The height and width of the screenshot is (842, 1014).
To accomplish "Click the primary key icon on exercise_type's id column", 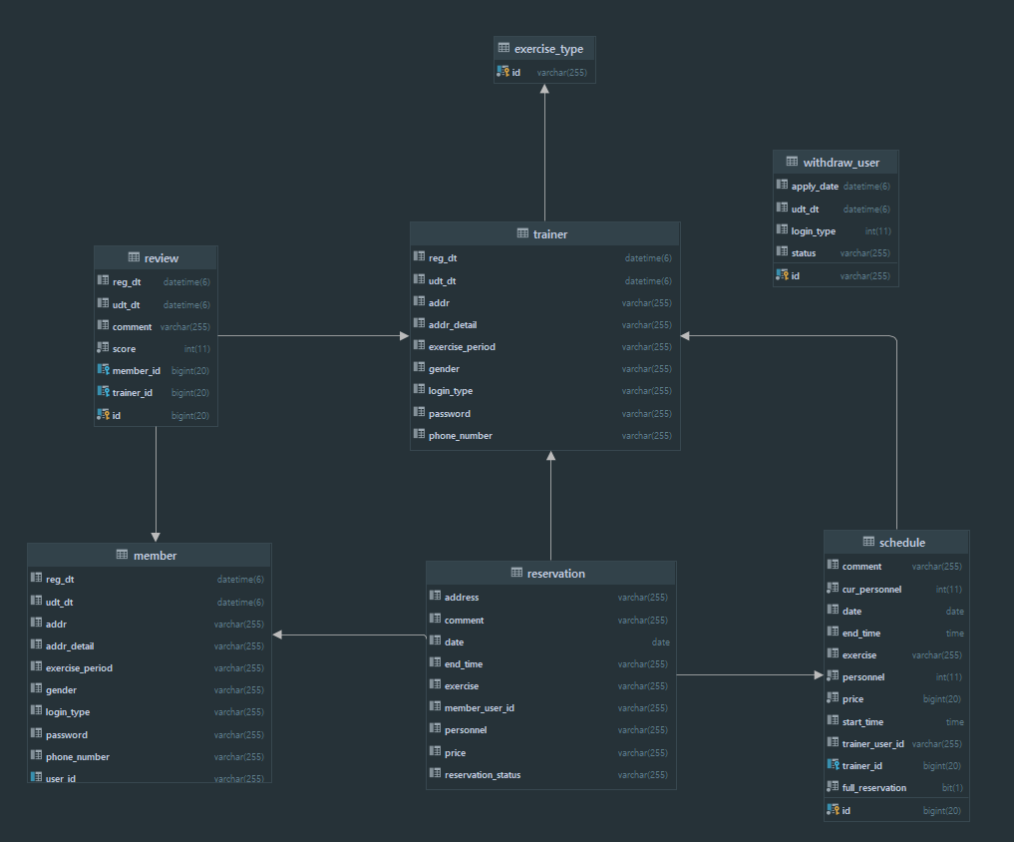I will pos(501,72).
